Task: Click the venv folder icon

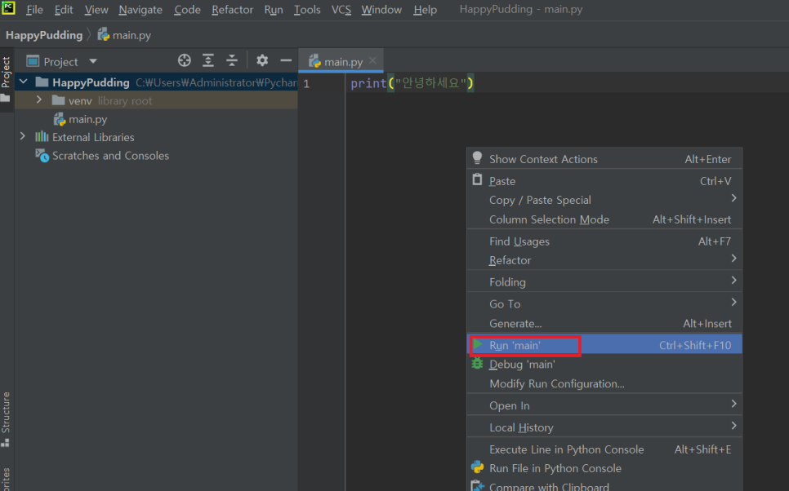Action: (58, 100)
